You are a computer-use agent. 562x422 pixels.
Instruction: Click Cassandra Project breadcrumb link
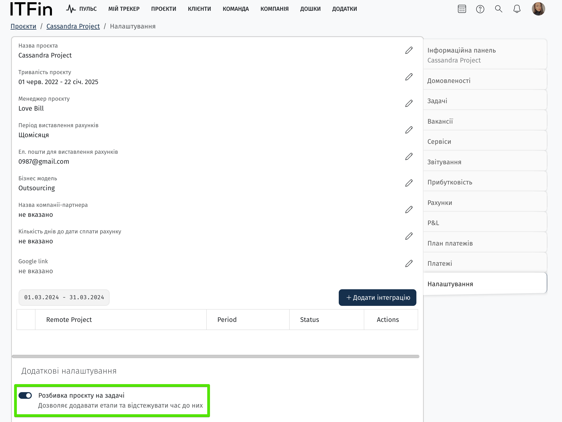click(73, 26)
